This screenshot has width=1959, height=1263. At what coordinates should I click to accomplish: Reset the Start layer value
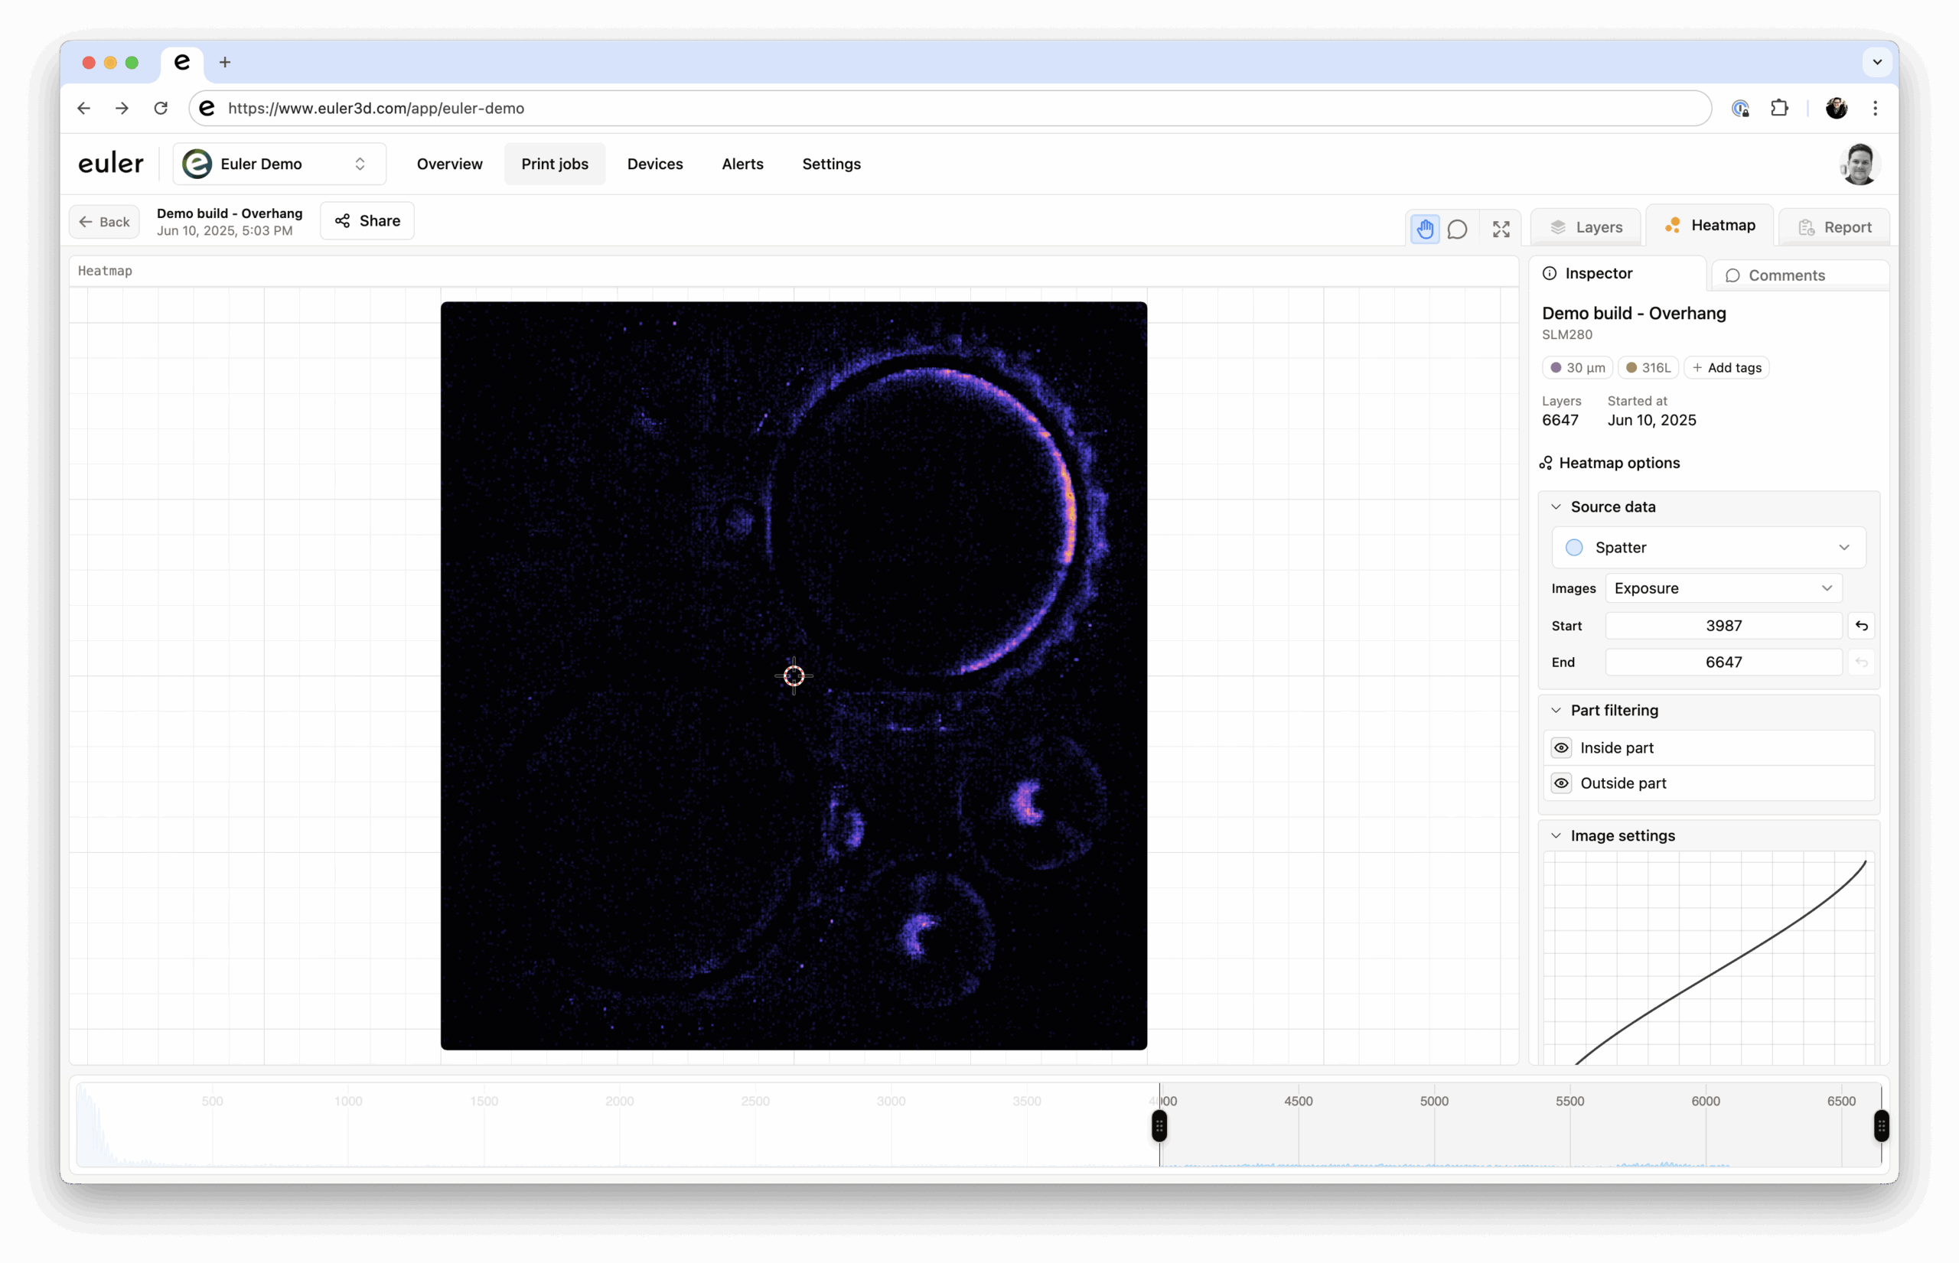(x=1861, y=626)
